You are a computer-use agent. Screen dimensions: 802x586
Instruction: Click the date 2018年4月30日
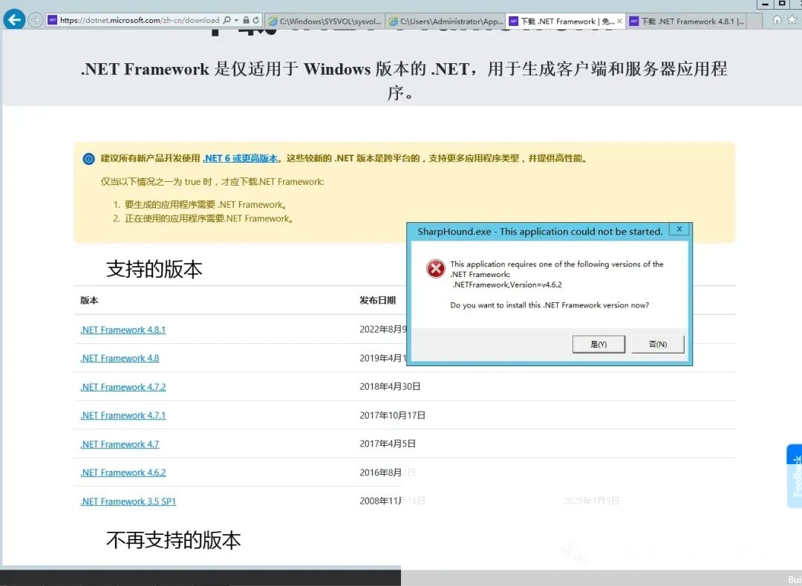390,386
